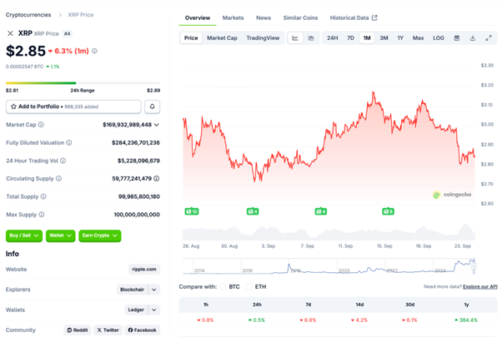Show Market Cap info tooltip
The height and width of the screenshot is (337, 502).
(x=41, y=125)
